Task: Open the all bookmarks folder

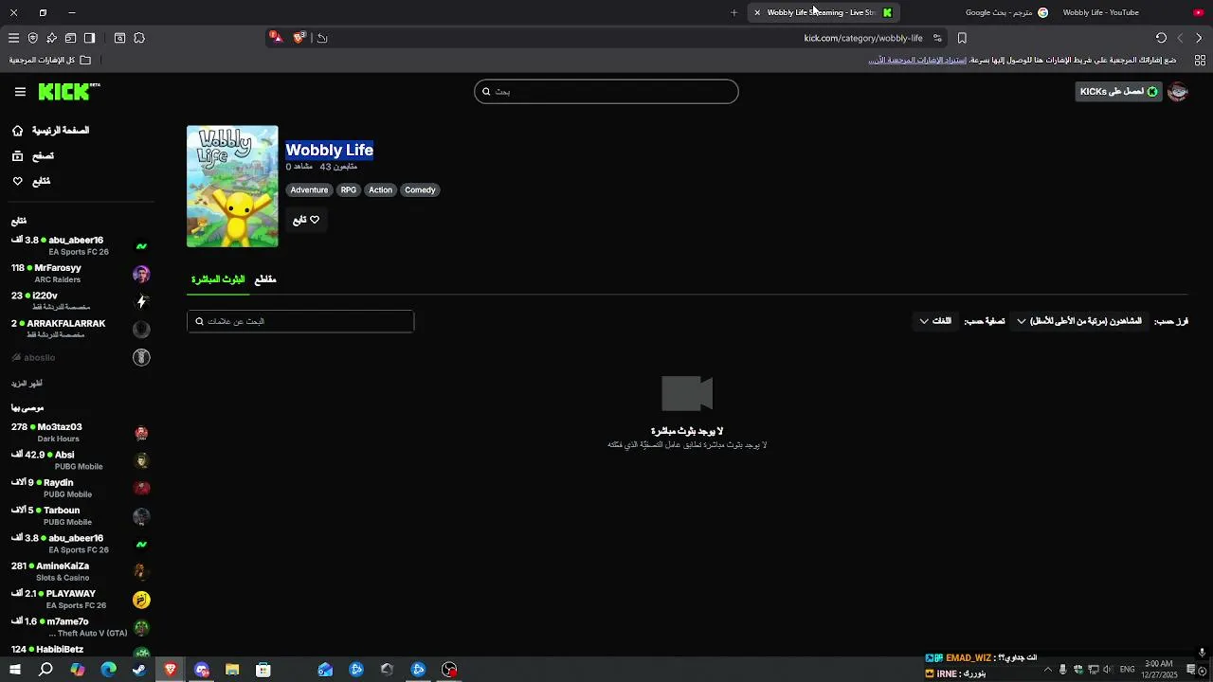Action: tap(50, 60)
